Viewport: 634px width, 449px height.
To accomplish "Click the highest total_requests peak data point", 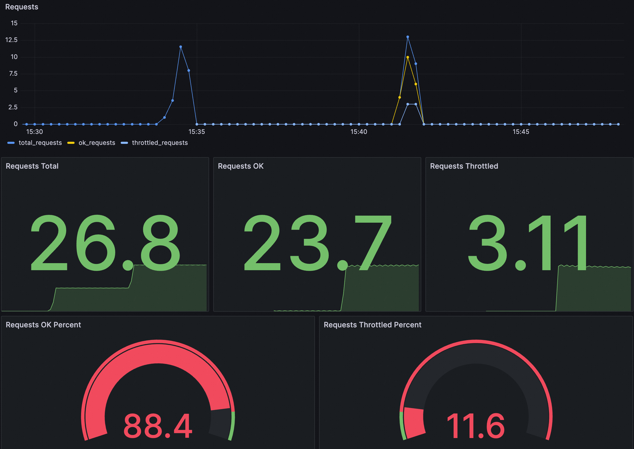I will pos(407,37).
